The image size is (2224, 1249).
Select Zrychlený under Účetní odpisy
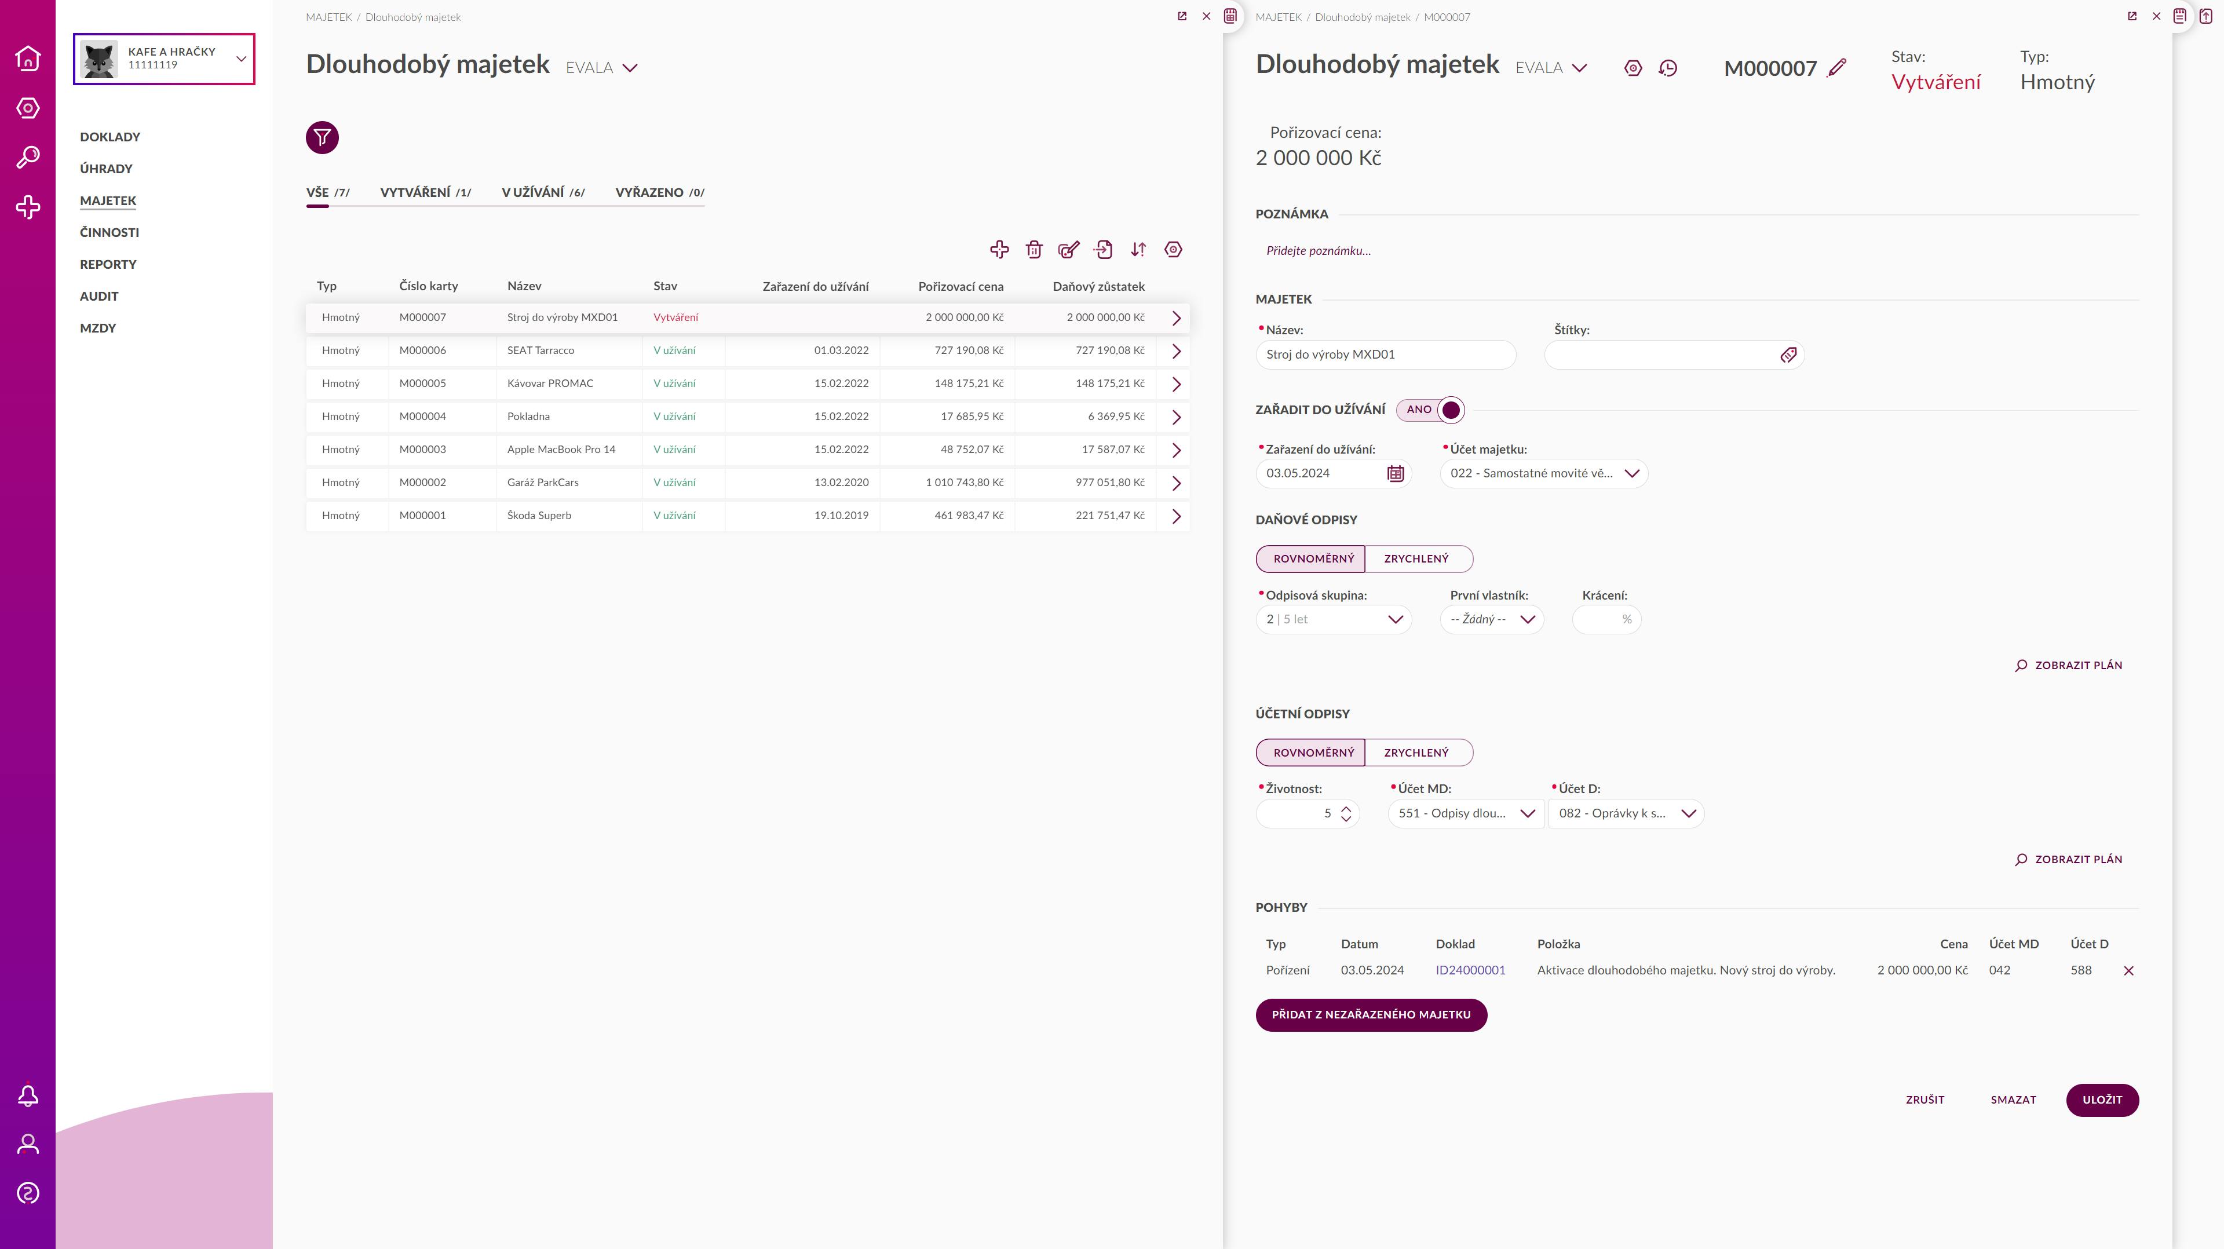tap(1418, 753)
